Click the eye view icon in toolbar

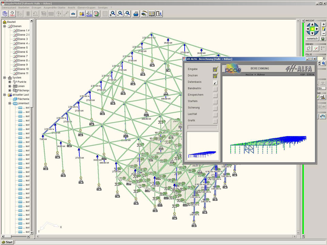point(144,14)
